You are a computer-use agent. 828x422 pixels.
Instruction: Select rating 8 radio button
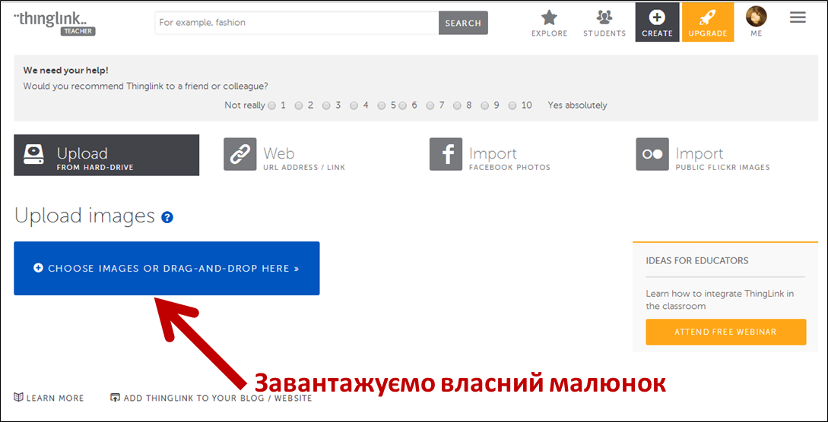pyautogui.click(x=457, y=106)
